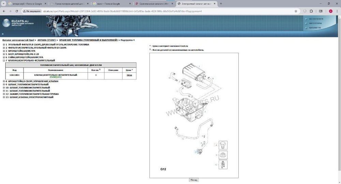Click the 'Цена' price link

pyautogui.click(x=129, y=75)
